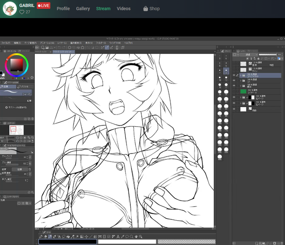
Task: Expand the black-white masked folder layer
Action: [x=241, y=97]
